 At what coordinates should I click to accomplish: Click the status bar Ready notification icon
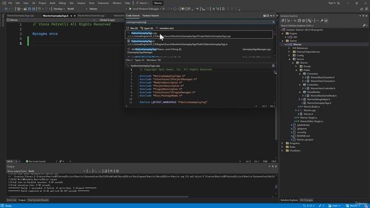click(2, 206)
